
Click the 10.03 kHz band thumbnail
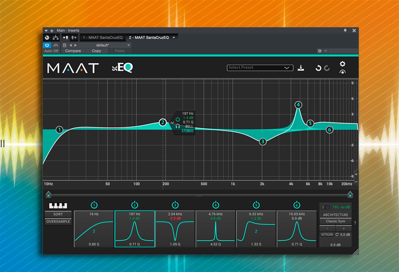pyautogui.click(x=297, y=229)
